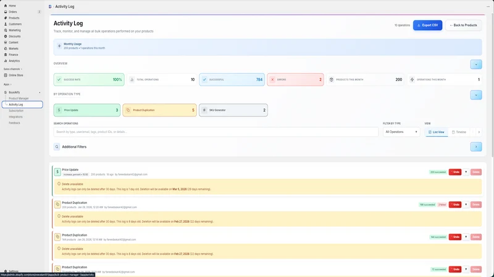Click the Monthly Usage sparkle icon

[x=59, y=46]
